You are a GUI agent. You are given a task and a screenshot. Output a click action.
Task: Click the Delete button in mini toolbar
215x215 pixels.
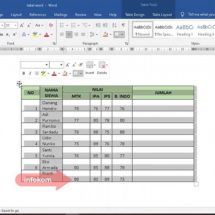point(102,68)
